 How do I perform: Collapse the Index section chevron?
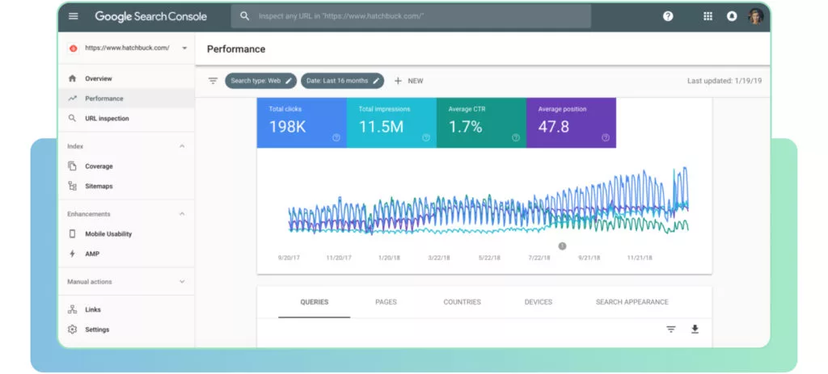[182, 146]
